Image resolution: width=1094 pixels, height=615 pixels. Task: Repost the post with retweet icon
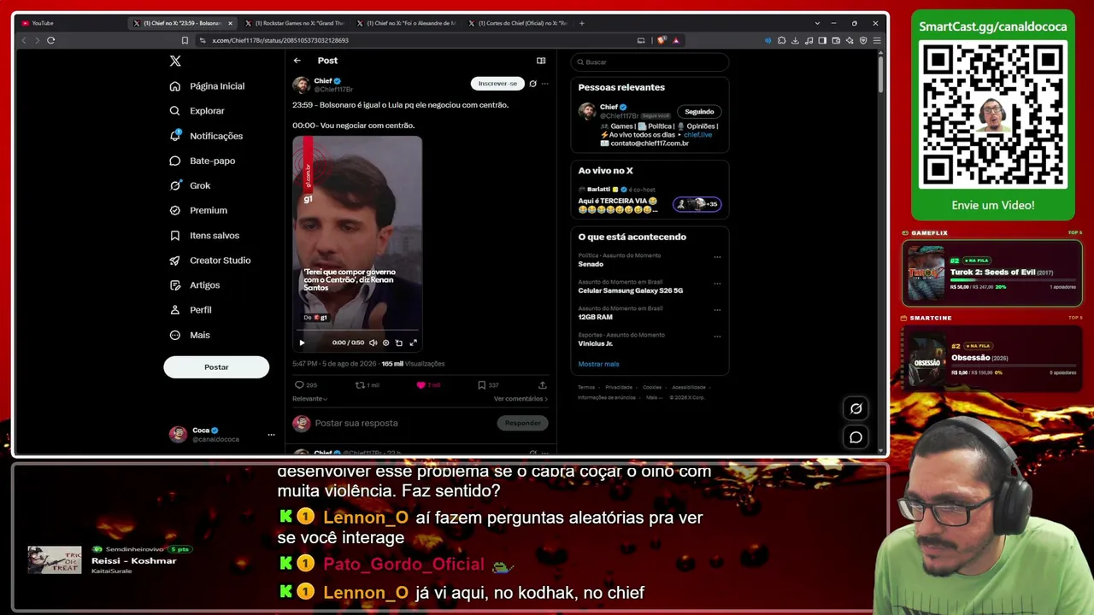click(x=360, y=385)
